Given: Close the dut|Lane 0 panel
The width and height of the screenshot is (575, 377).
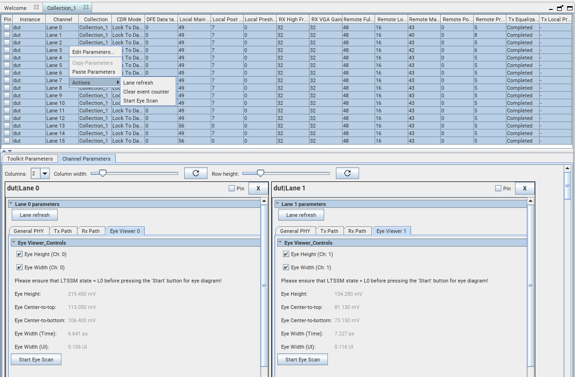Looking at the screenshot, I should click(x=258, y=188).
